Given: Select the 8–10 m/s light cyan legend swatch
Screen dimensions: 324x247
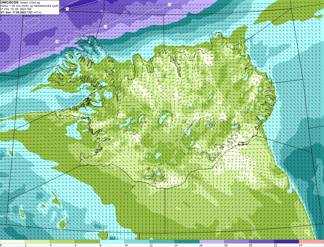Looking at the screenshot, I should pos(112,242).
